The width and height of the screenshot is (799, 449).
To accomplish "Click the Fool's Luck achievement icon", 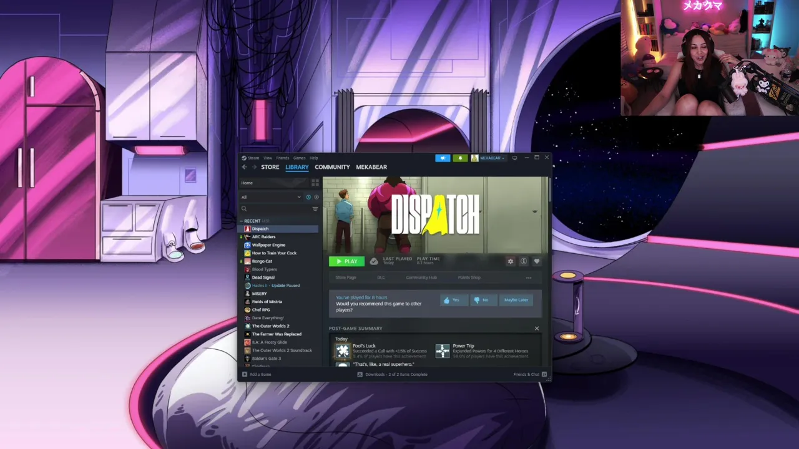I will click(342, 351).
